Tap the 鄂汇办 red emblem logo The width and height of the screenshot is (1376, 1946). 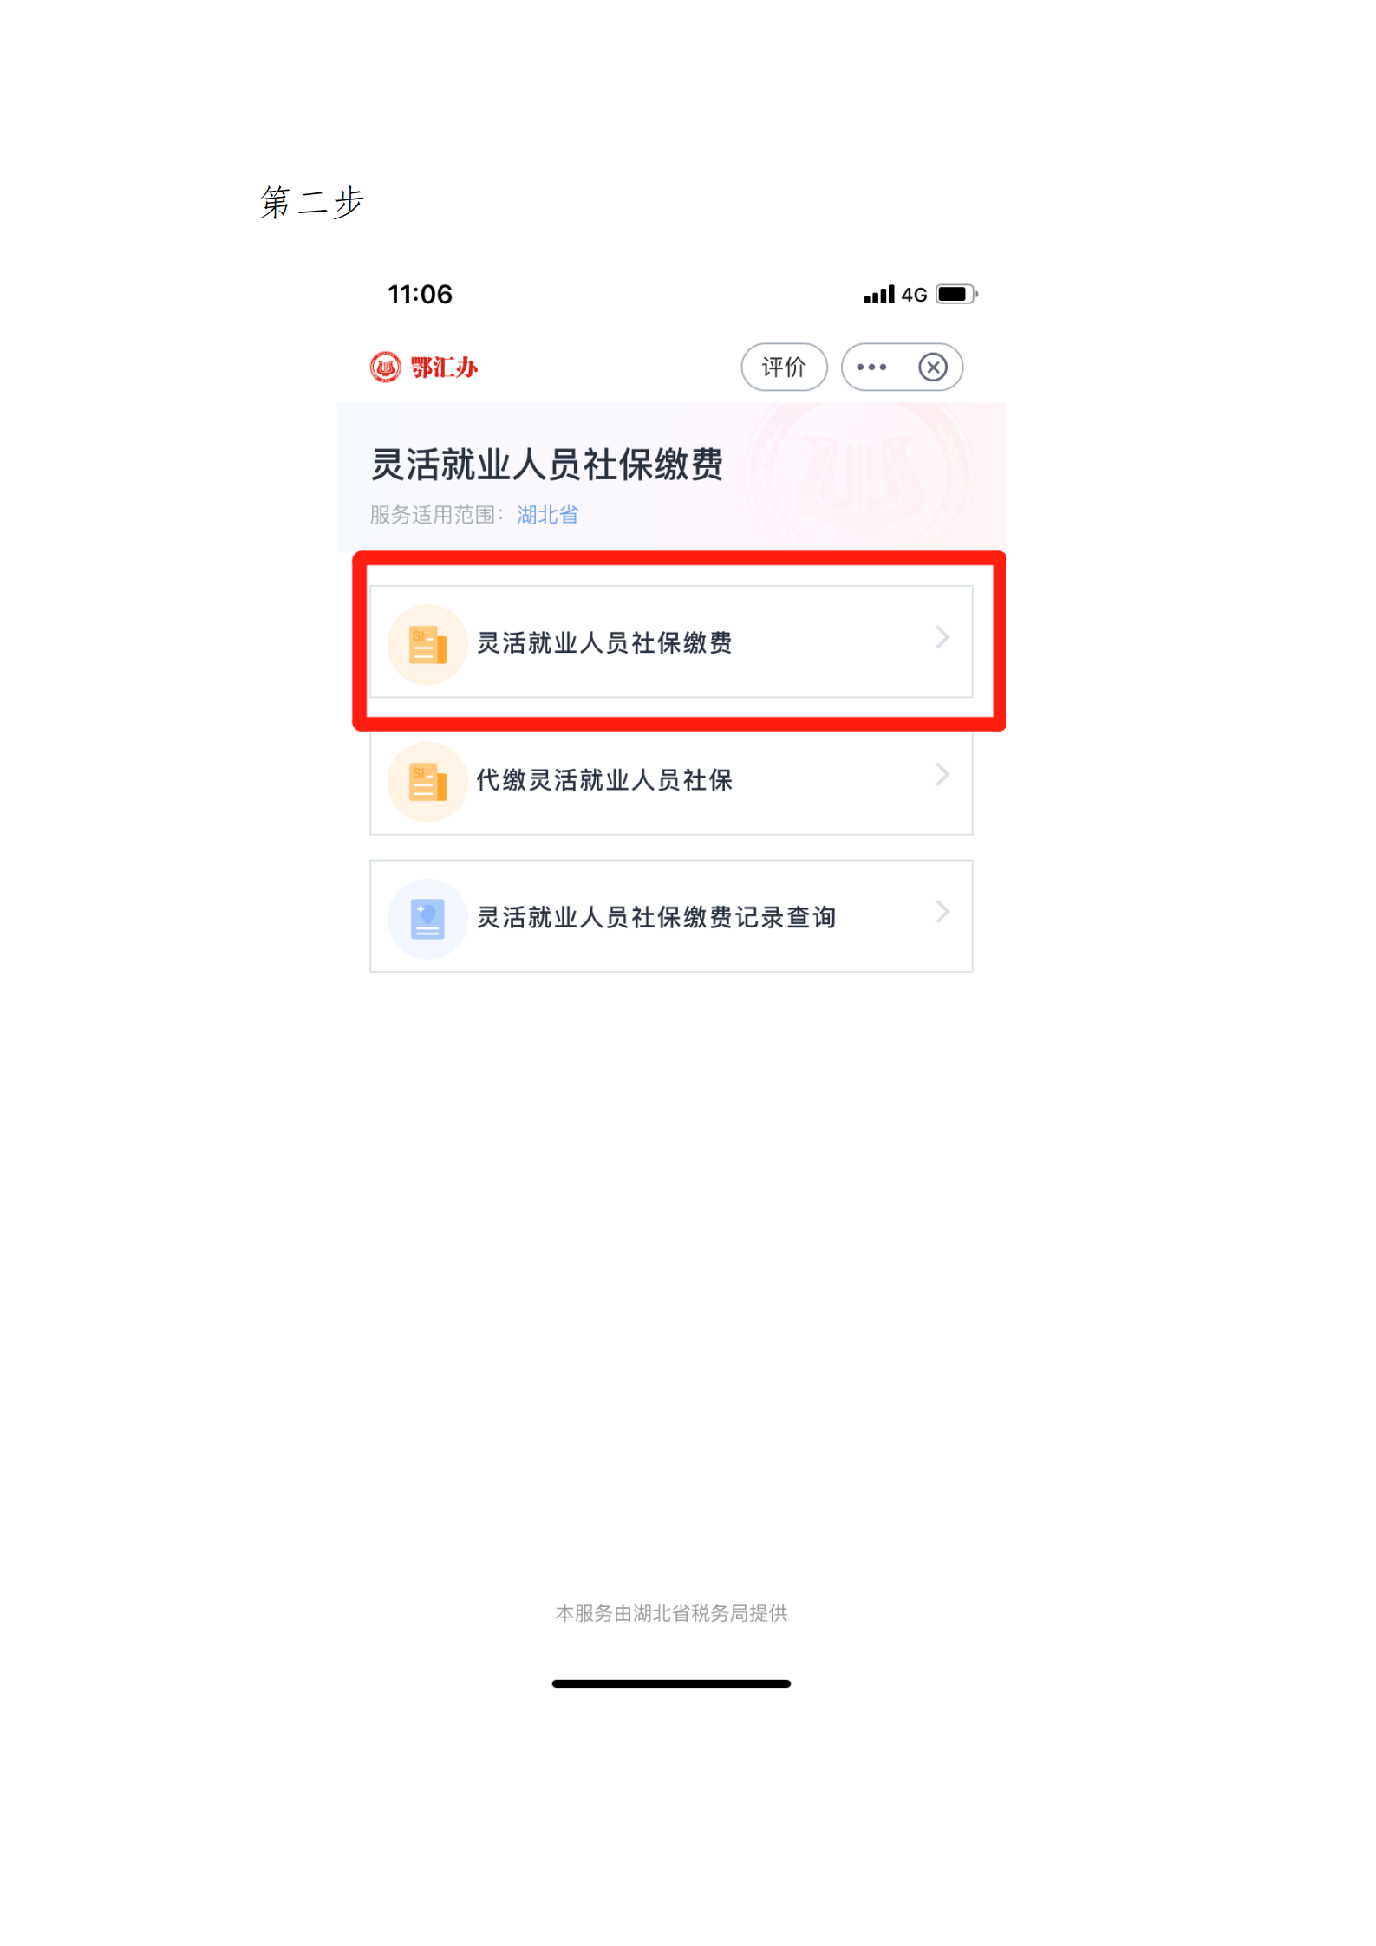pyautogui.click(x=385, y=368)
